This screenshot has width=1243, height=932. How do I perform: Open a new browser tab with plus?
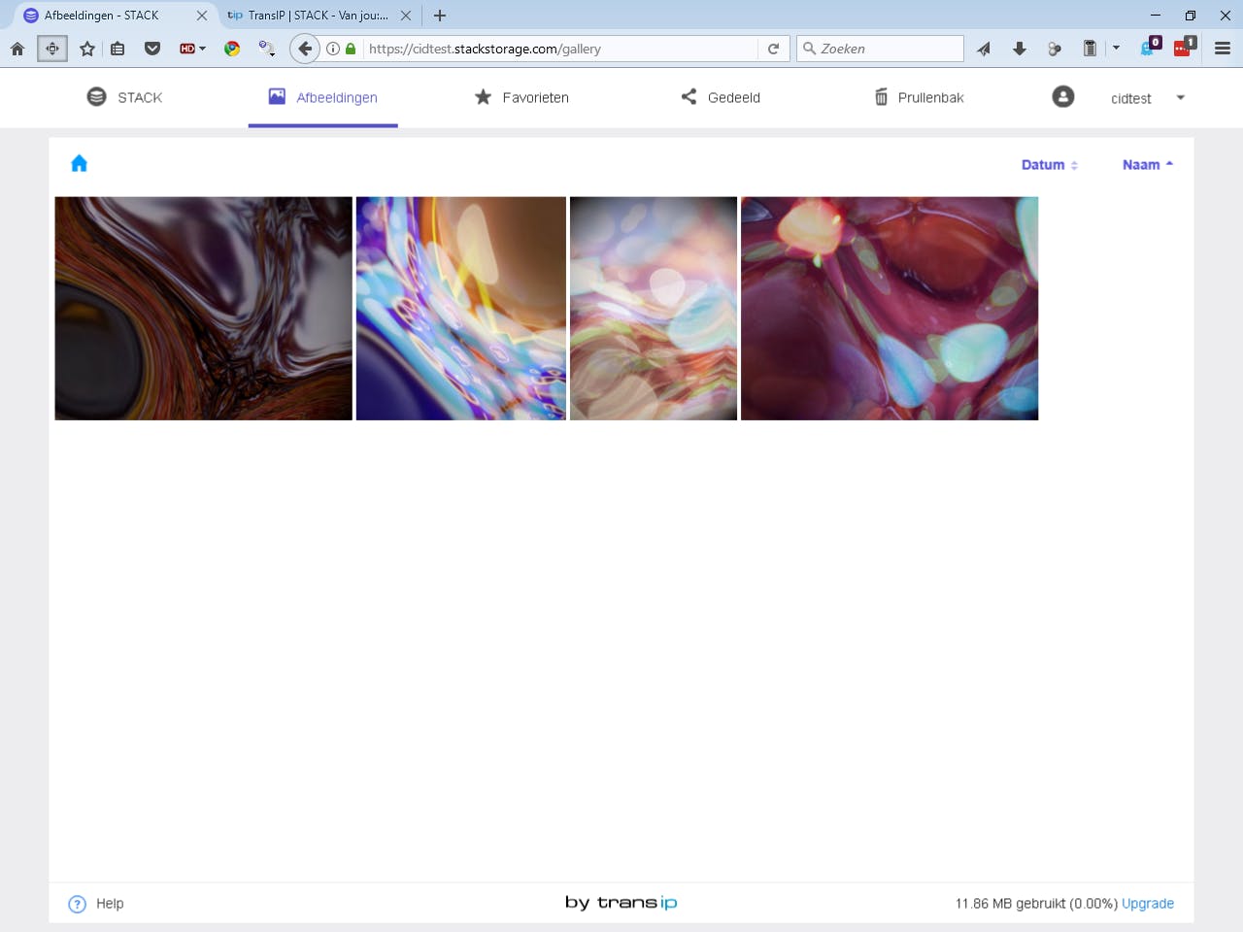tap(440, 16)
